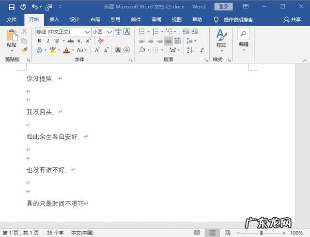Screen dimensions: 310x237
Task: Open the font name dropdown
Action: tap(87, 32)
